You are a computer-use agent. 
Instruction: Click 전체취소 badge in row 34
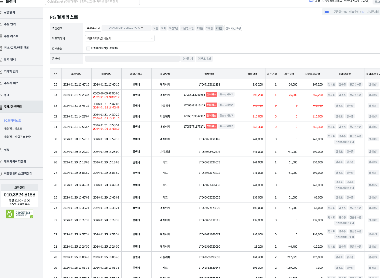point(211,94)
